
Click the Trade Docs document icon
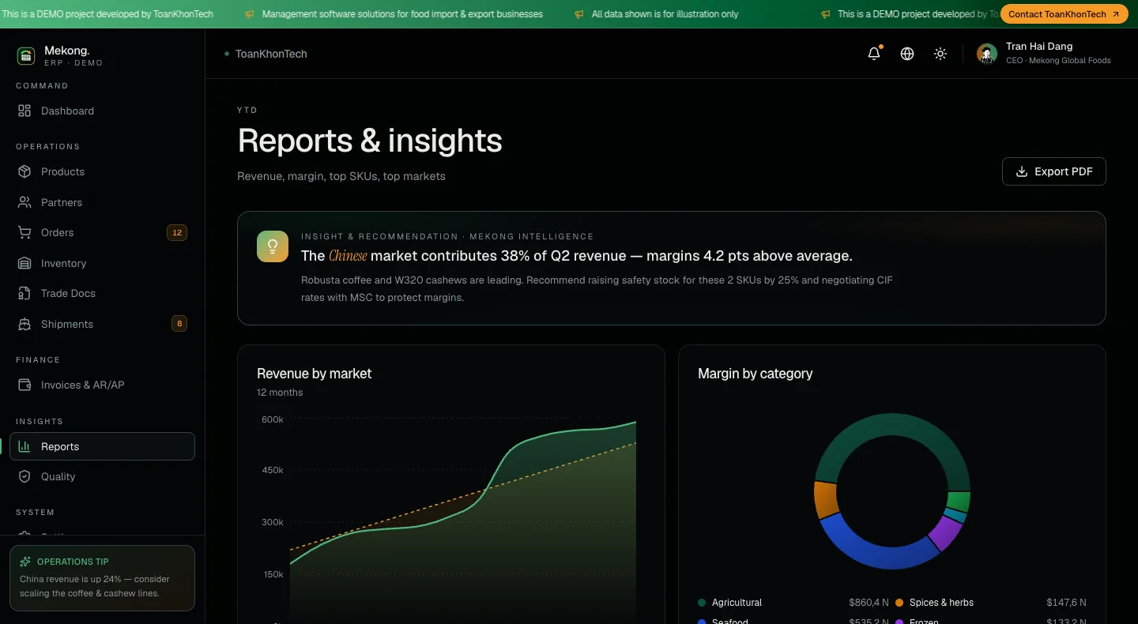pyautogui.click(x=24, y=293)
